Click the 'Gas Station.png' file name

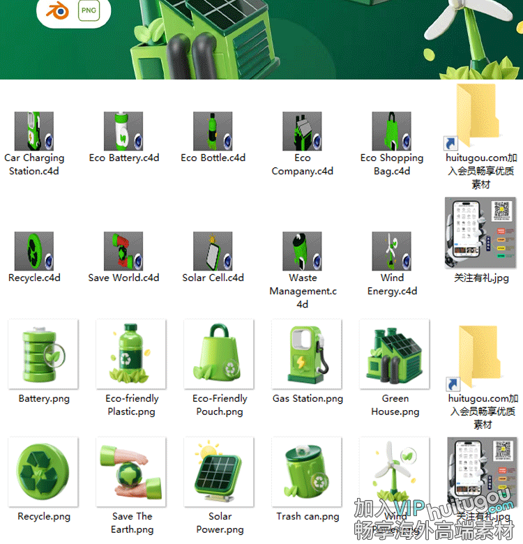[308, 399]
